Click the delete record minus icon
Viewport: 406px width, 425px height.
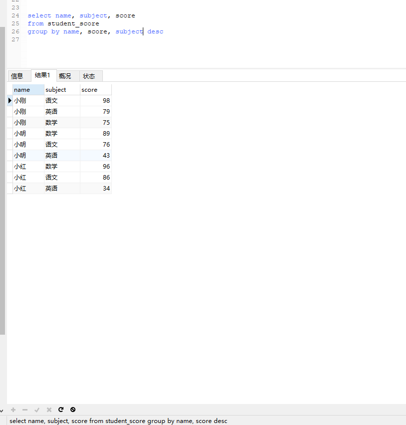click(x=25, y=410)
